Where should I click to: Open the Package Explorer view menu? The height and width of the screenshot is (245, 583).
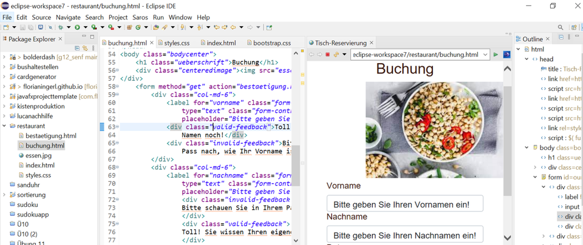(93, 48)
